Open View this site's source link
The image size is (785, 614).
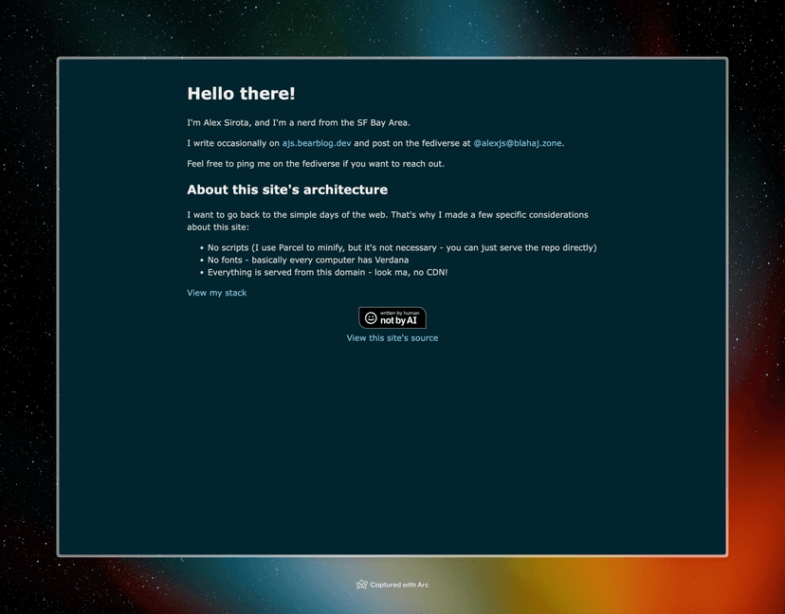tap(392, 338)
